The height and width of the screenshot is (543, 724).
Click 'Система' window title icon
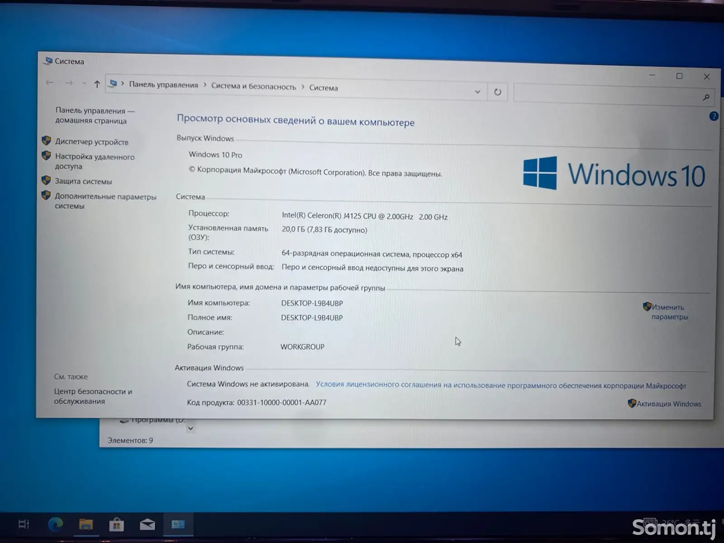tap(48, 61)
